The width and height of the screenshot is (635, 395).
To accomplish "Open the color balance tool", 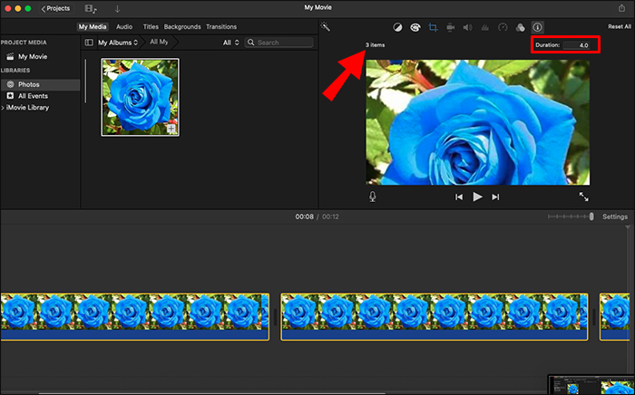I will [x=397, y=27].
